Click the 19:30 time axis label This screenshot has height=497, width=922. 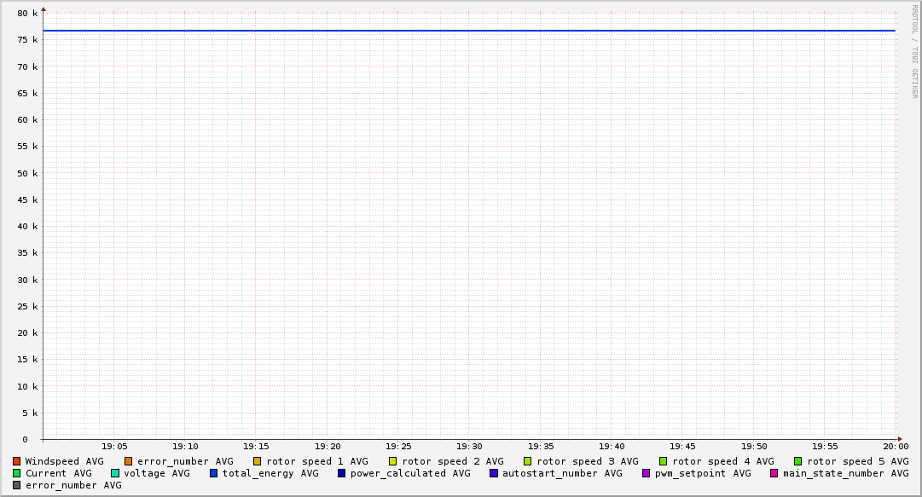tap(469, 446)
